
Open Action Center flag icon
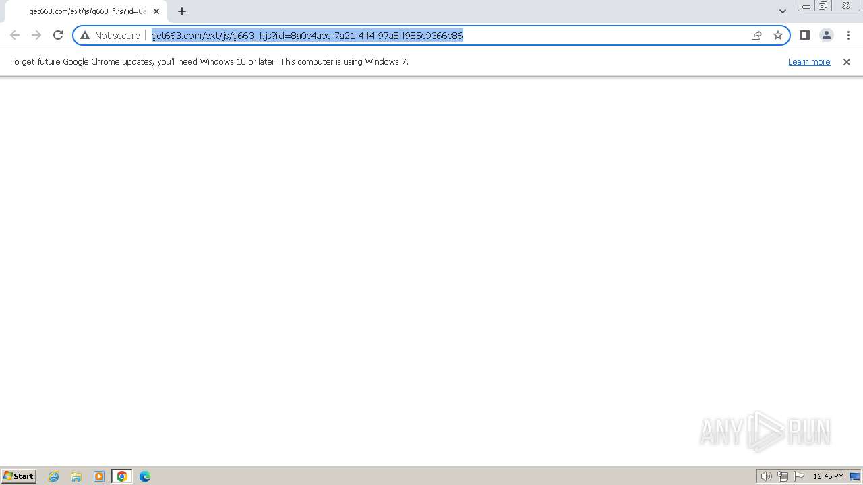tap(799, 476)
